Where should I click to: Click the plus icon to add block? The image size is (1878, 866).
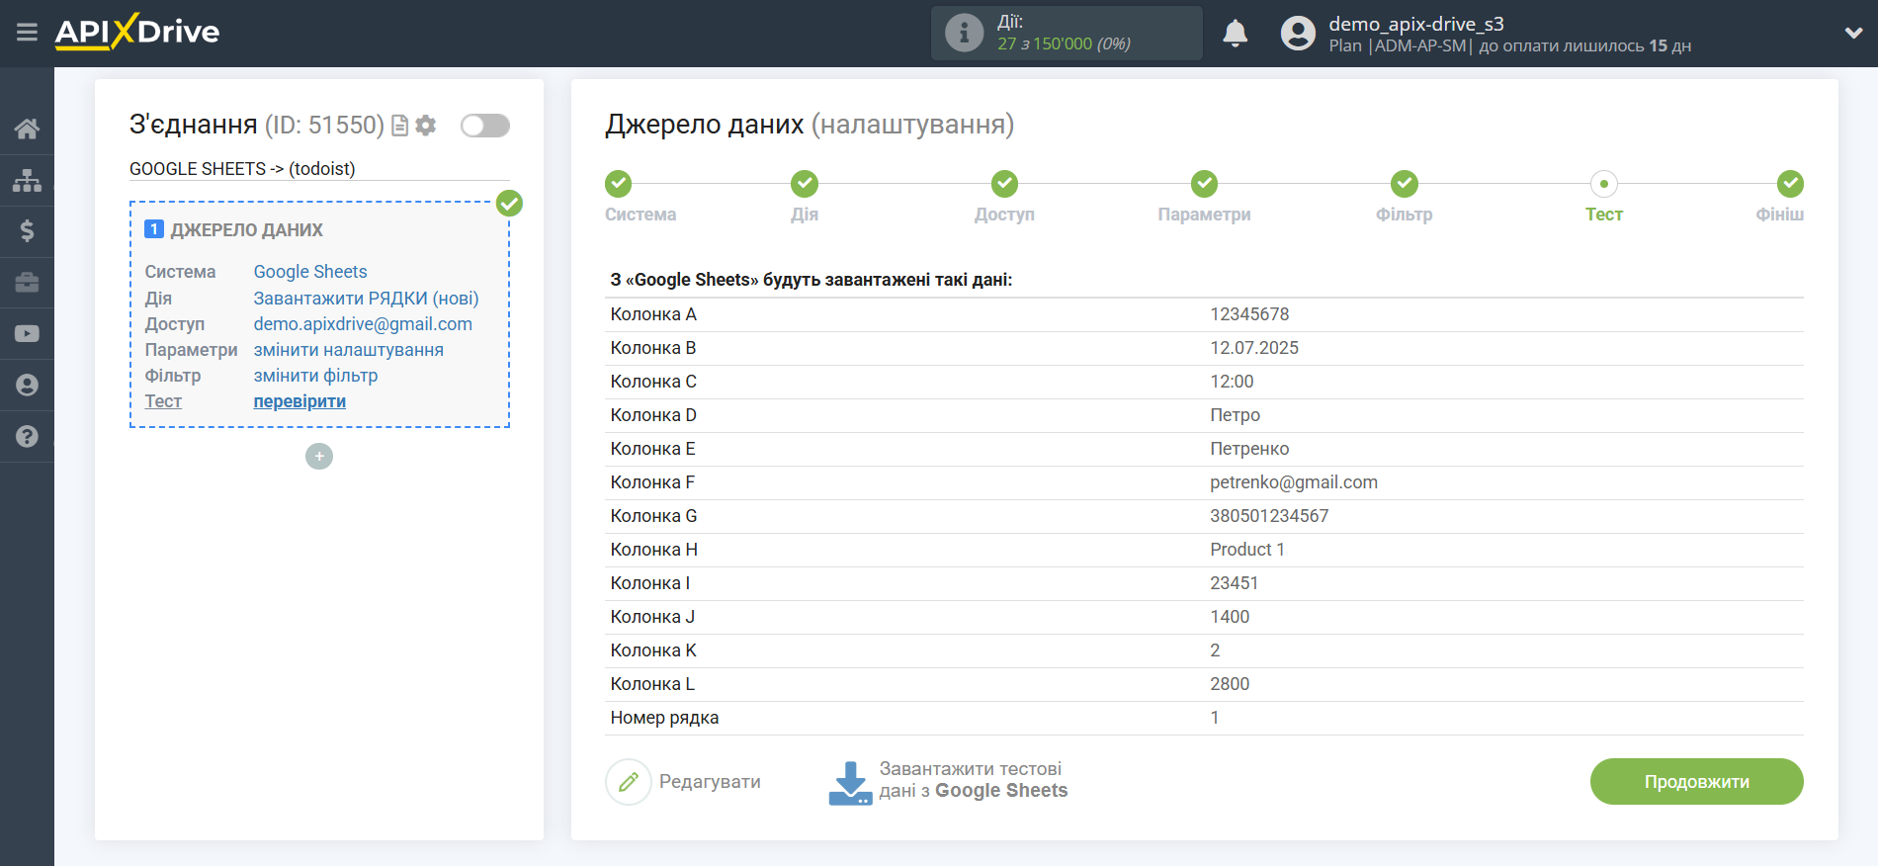tap(319, 457)
